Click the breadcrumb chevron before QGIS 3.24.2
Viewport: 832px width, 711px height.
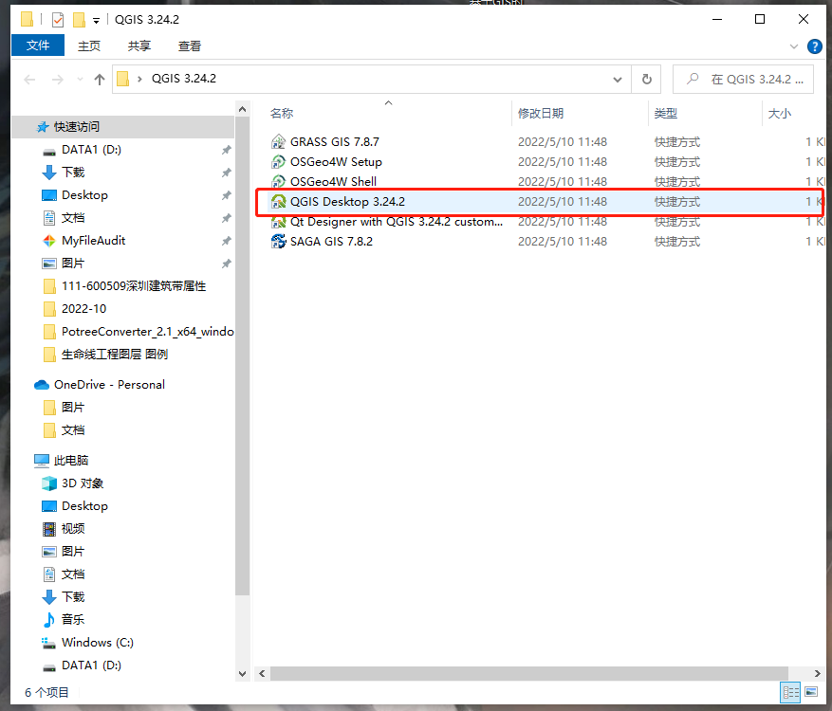139,79
